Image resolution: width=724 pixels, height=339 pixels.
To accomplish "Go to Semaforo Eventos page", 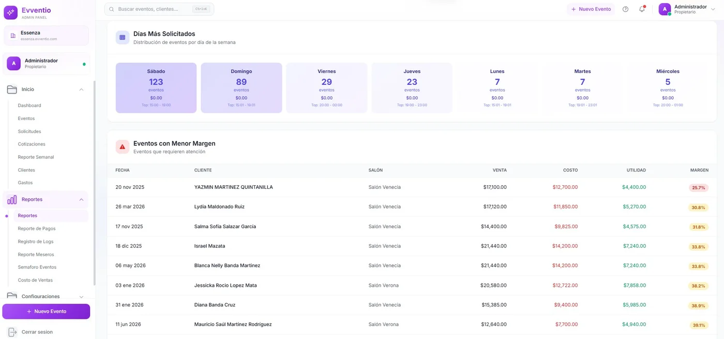I will click(x=37, y=267).
